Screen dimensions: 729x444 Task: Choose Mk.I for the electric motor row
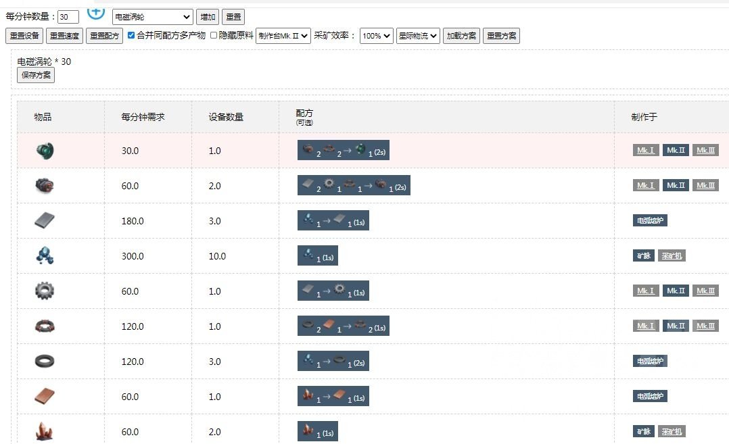646,185
